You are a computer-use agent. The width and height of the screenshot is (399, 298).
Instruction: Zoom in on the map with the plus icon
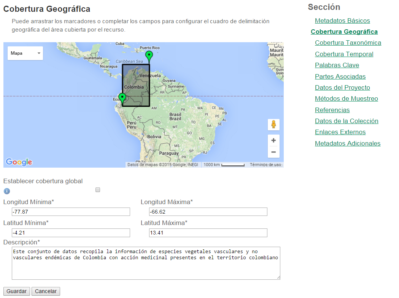tap(273, 140)
